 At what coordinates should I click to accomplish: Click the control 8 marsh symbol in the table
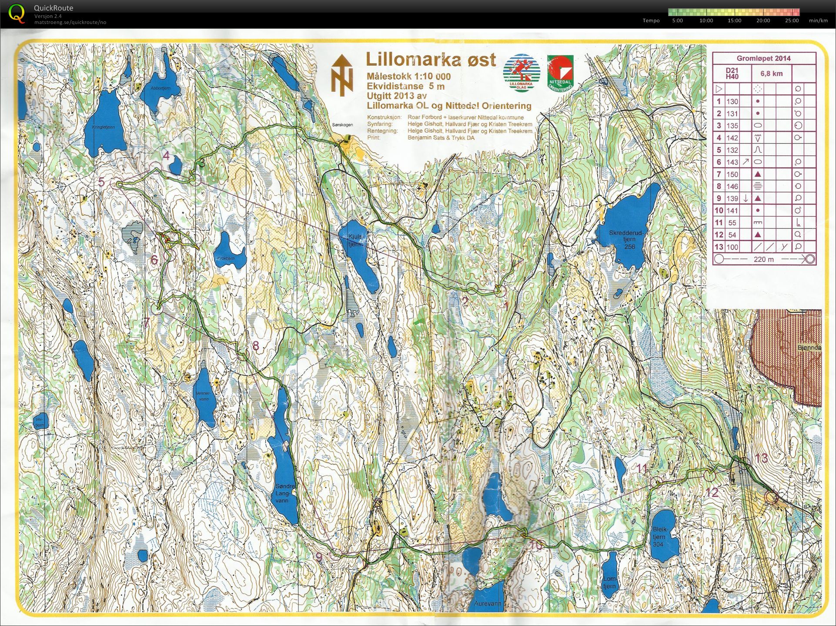[x=758, y=186]
